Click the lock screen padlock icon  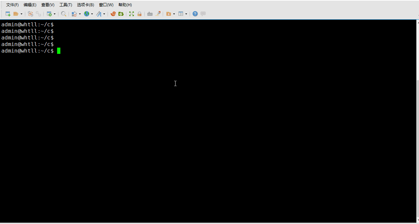(x=139, y=14)
